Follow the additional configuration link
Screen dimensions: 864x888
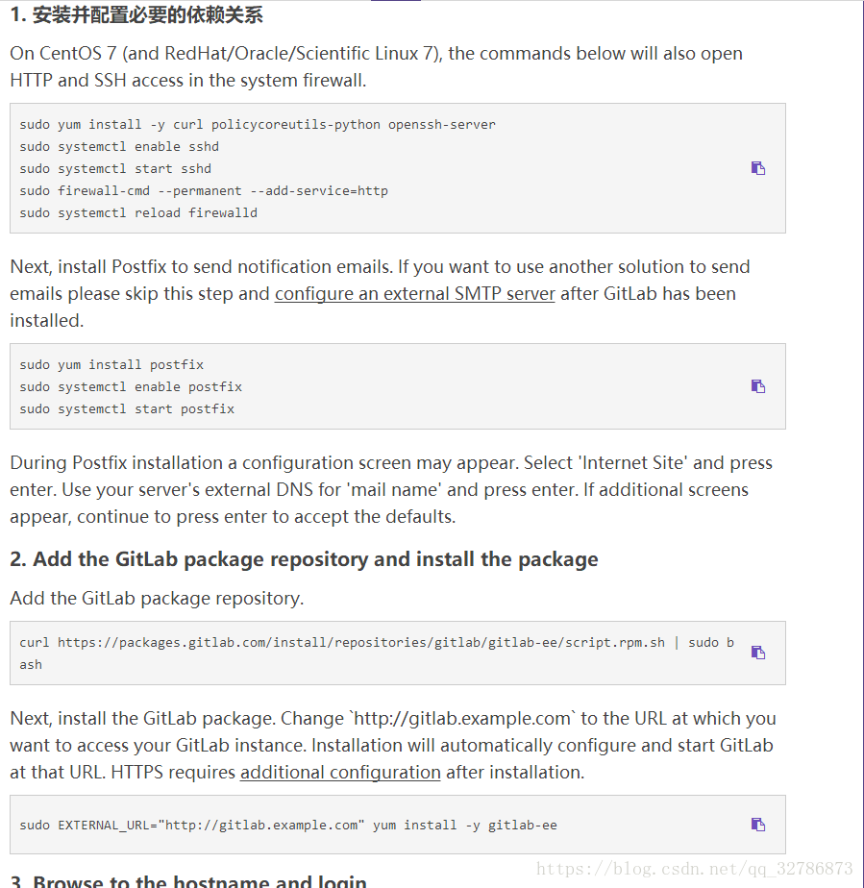click(340, 773)
